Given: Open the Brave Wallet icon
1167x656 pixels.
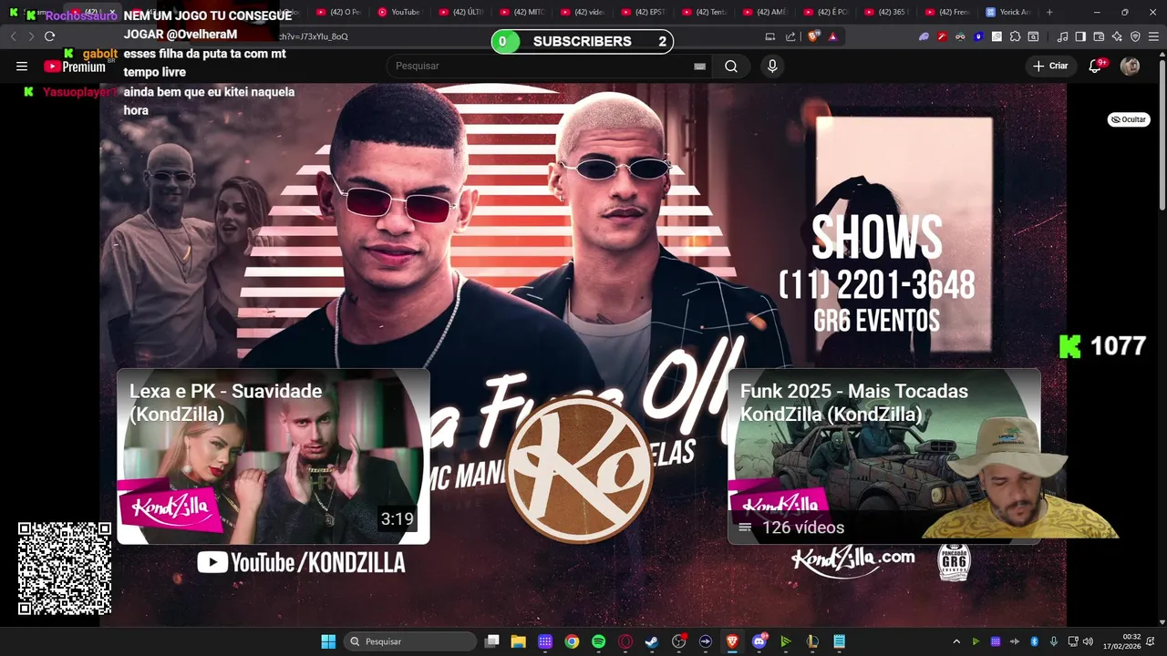Looking at the screenshot, I should click(x=1099, y=36).
